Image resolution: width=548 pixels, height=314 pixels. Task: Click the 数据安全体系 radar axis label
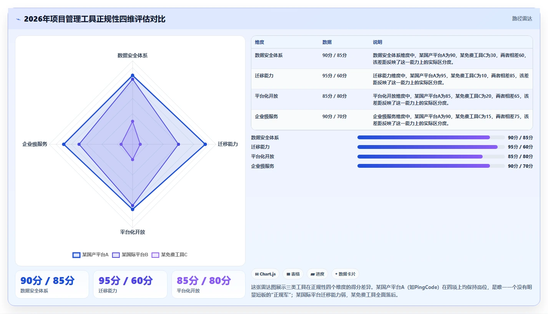(133, 55)
